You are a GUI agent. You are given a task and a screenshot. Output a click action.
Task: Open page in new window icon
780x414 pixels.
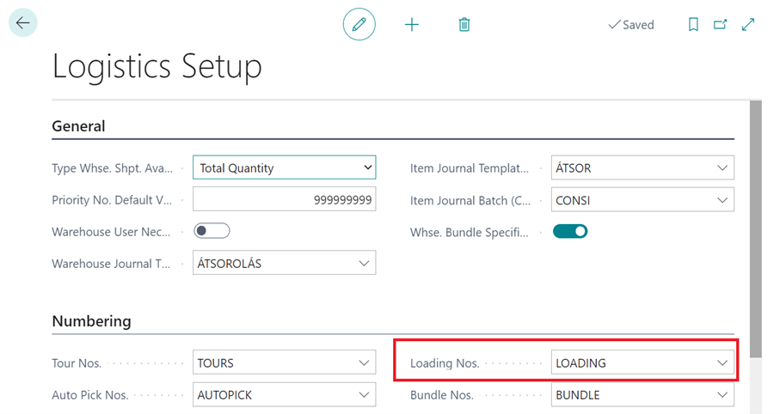(x=721, y=25)
